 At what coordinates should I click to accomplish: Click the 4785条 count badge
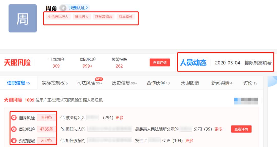click(x=46, y=129)
